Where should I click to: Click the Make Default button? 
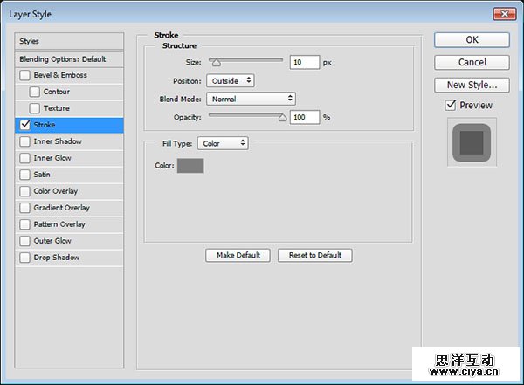coord(238,255)
